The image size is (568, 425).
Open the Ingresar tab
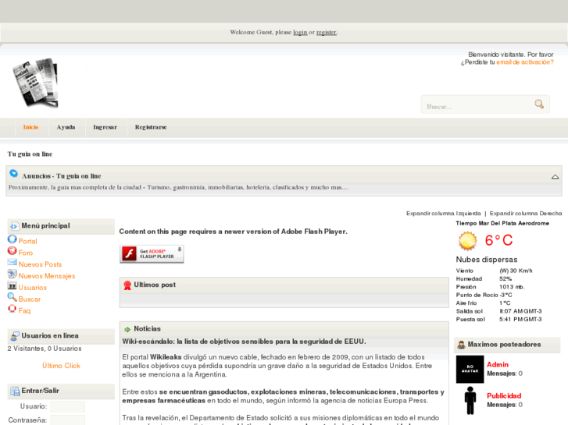pos(105,127)
